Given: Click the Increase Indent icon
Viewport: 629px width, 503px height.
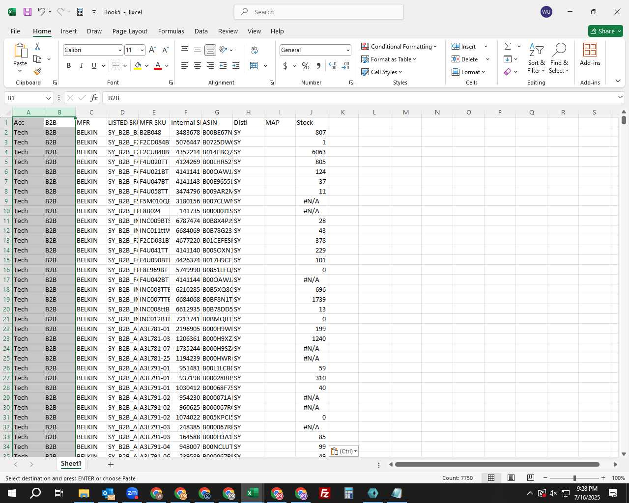Looking at the screenshot, I should point(236,66).
